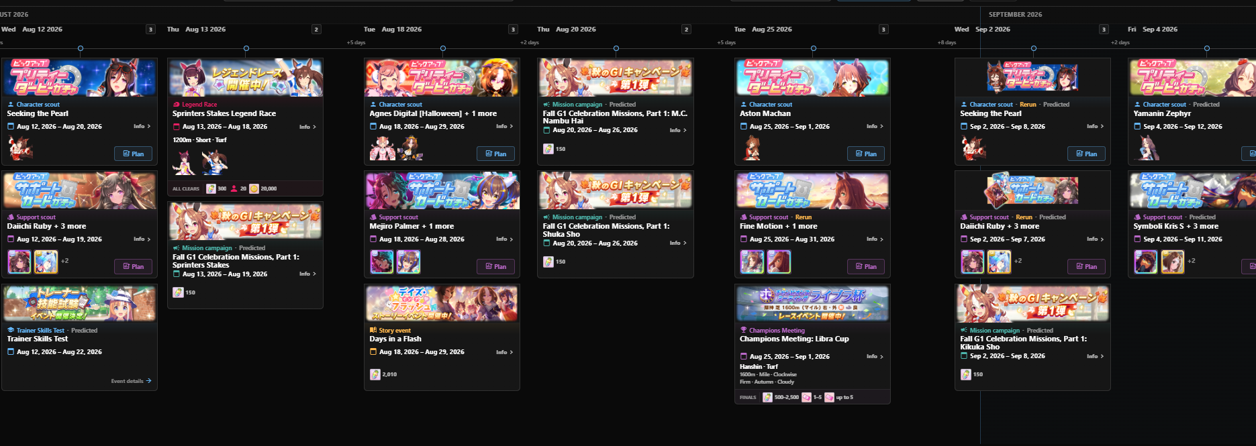Select first Symboli Kris S support card icon

click(x=1146, y=262)
